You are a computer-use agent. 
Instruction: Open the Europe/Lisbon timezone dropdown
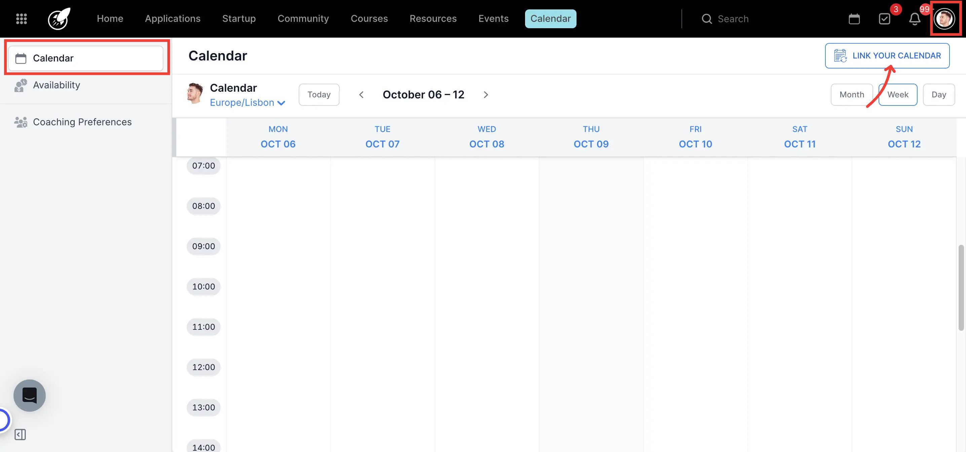[x=248, y=102]
